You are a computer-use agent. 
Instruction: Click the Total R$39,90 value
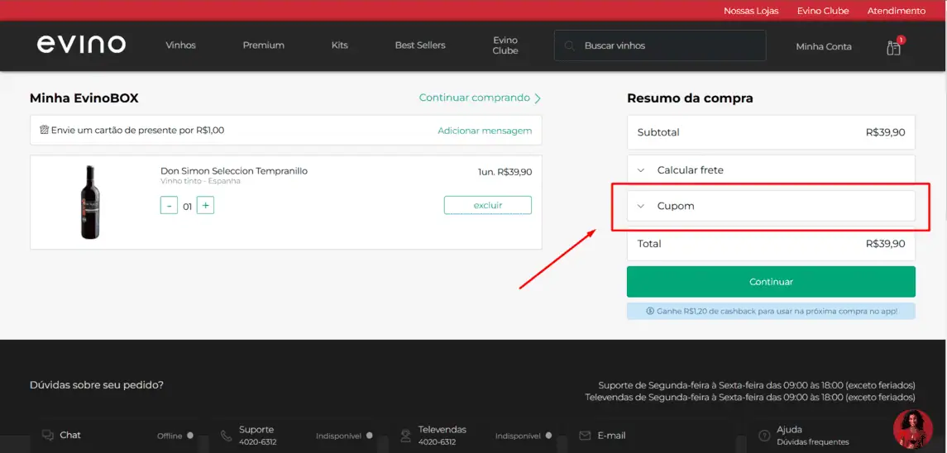point(886,244)
